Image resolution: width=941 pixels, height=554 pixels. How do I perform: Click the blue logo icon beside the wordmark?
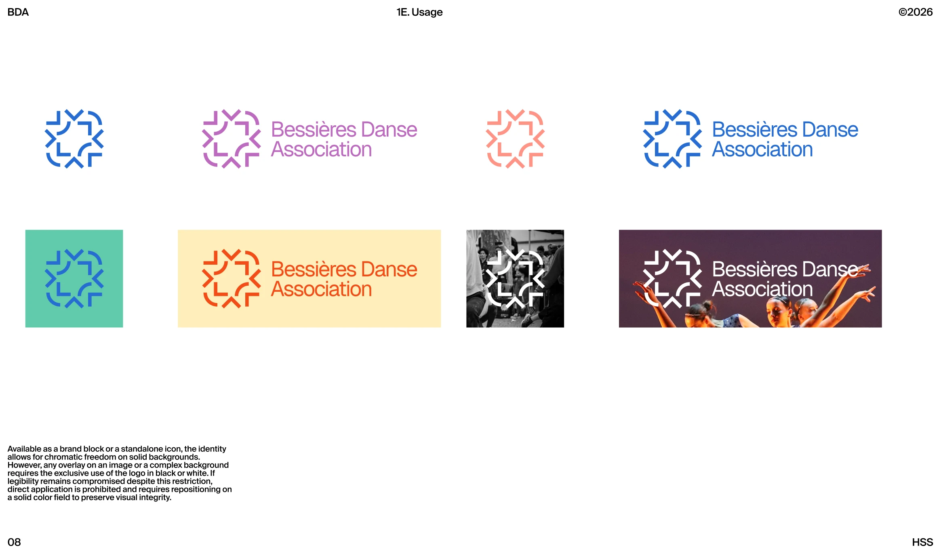coord(672,139)
